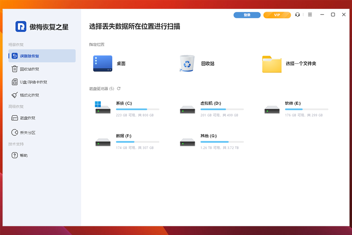Select the 丢失分区 pie chart icon

coord(15,133)
